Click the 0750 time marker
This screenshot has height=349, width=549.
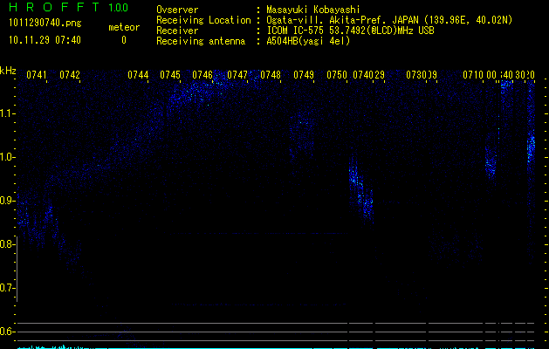[337, 75]
